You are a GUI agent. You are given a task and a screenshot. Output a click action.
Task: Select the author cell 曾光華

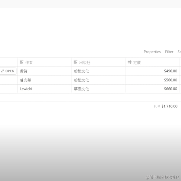44,80
